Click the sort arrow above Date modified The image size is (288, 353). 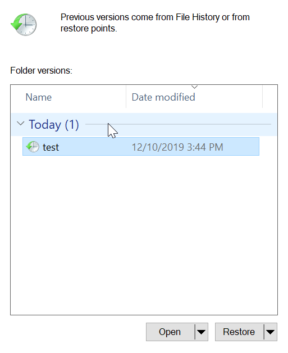tap(194, 87)
